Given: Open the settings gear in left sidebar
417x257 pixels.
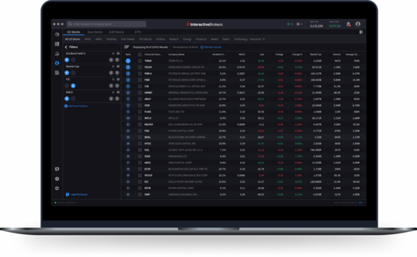Looking at the screenshot, I should pyautogui.click(x=57, y=188).
